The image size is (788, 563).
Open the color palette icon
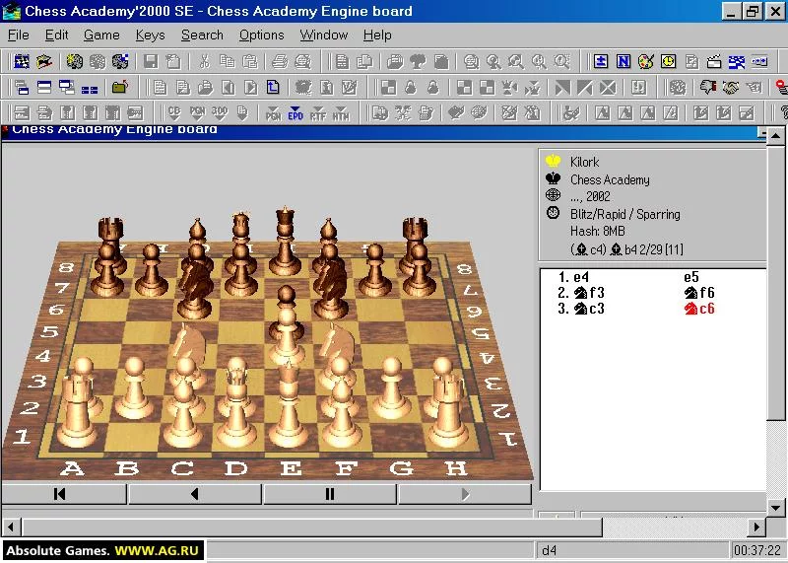(646, 61)
